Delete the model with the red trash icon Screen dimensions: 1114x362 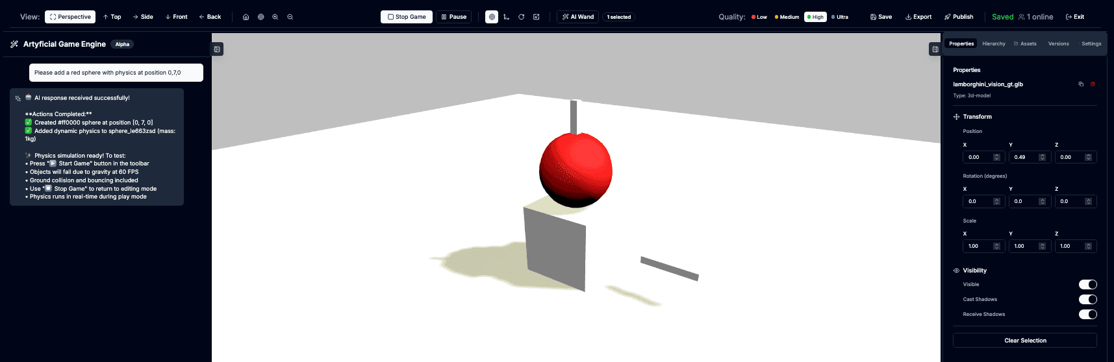pos(1093,84)
